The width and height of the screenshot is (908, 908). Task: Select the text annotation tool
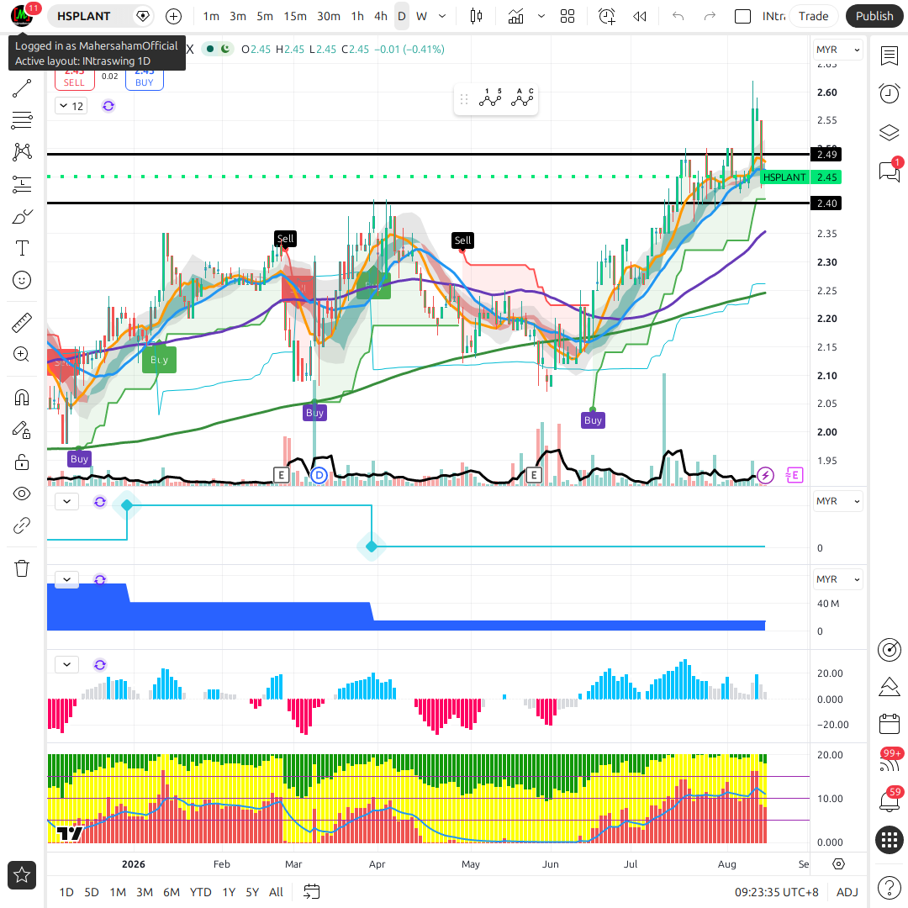click(x=22, y=248)
